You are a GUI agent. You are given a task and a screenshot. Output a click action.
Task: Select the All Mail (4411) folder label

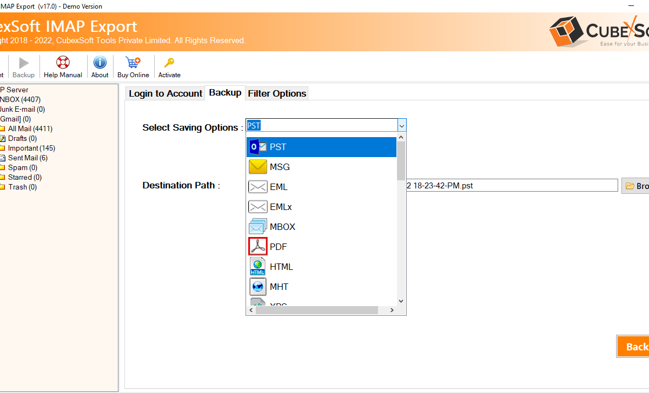[x=30, y=128]
